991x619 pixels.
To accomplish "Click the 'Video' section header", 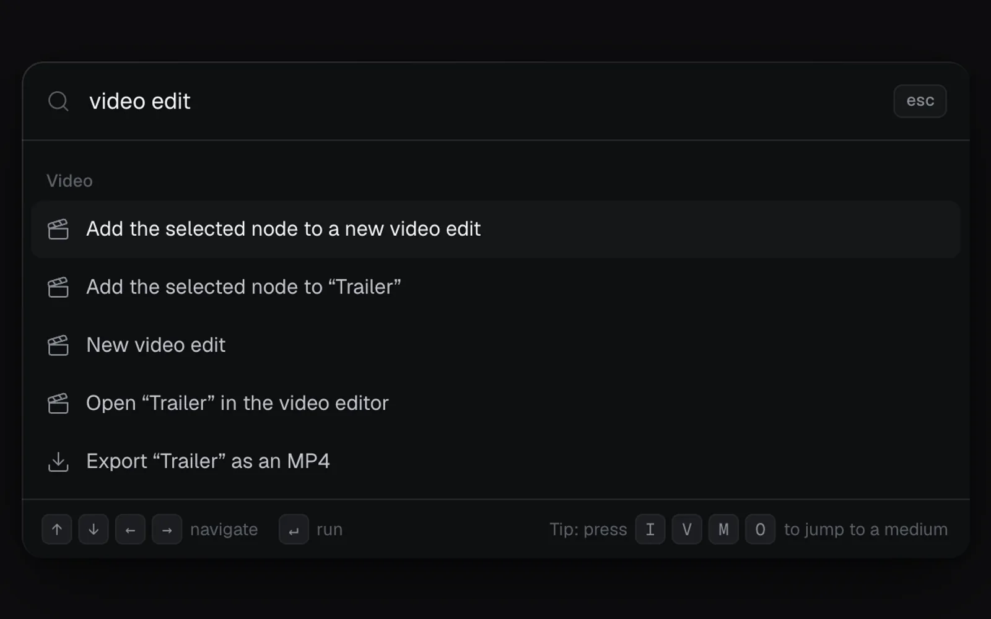I will click(69, 181).
